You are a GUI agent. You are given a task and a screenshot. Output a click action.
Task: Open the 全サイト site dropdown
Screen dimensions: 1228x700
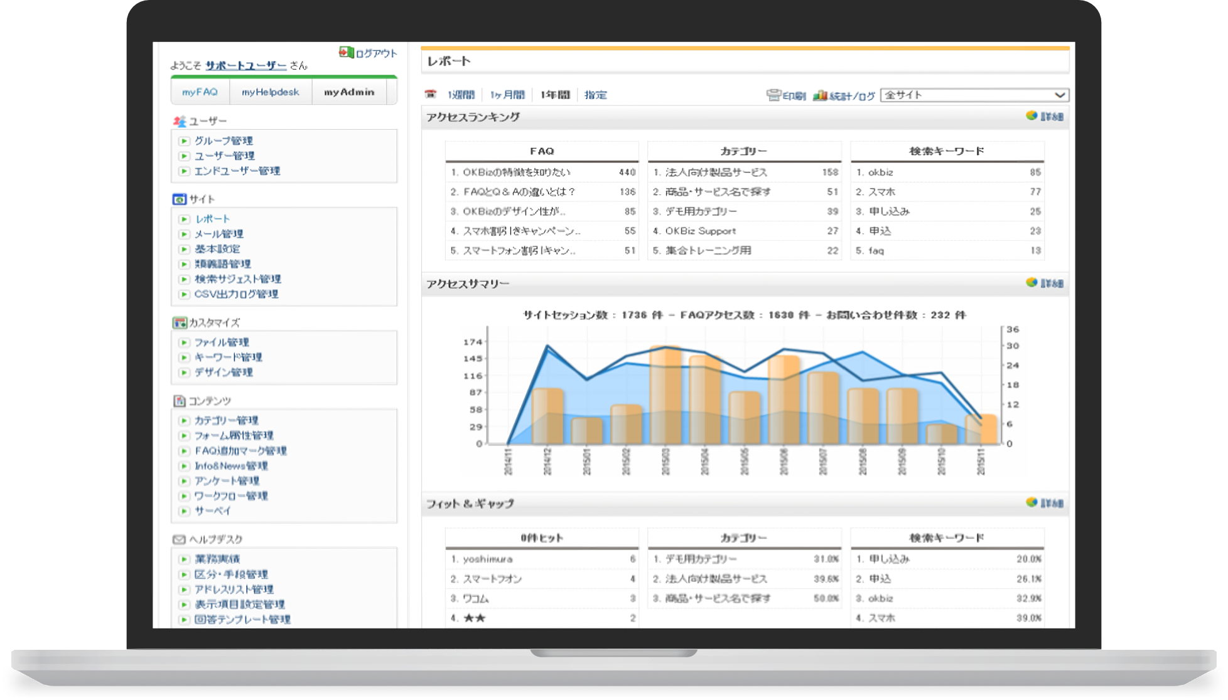click(973, 95)
